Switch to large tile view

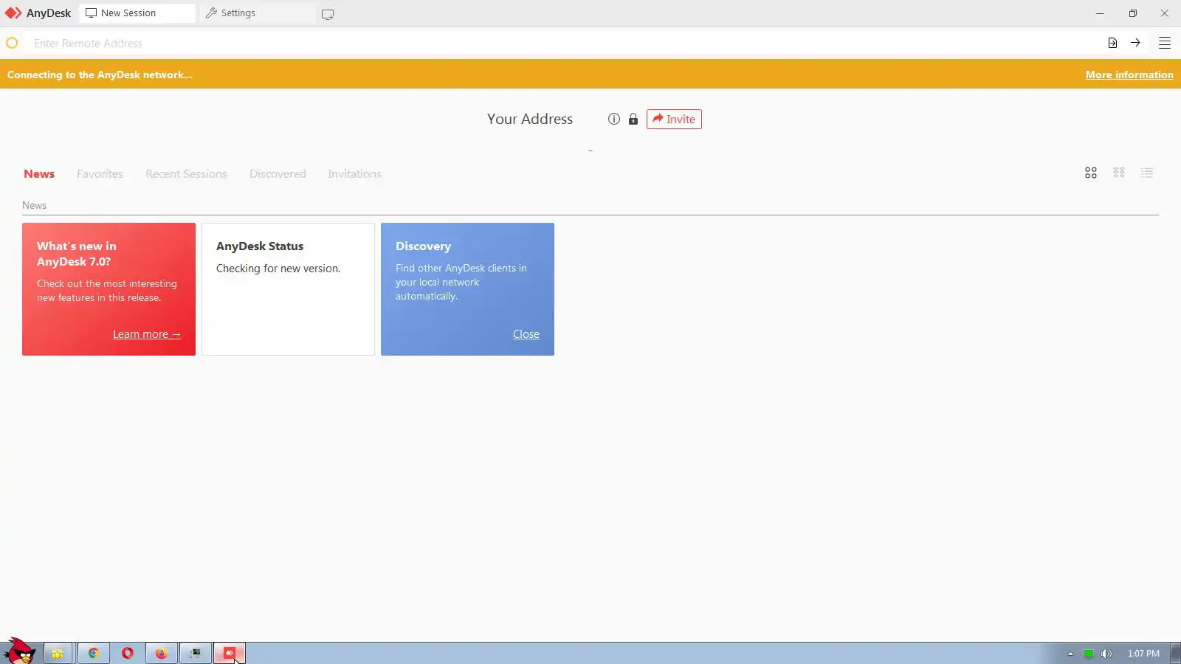(1091, 173)
